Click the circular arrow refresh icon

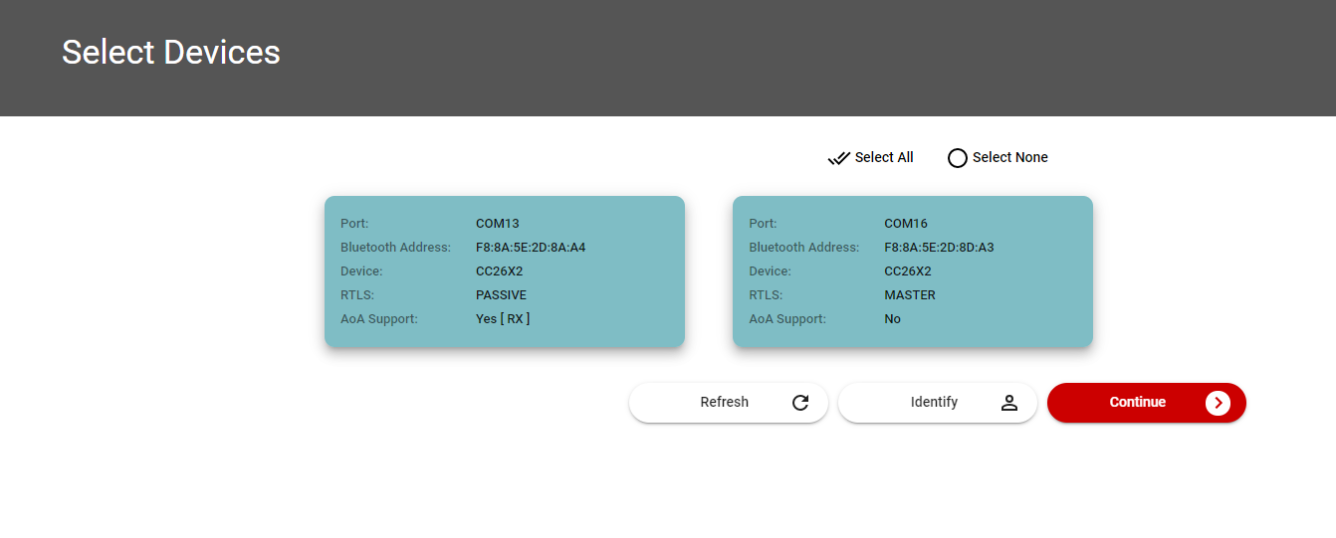click(x=800, y=403)
